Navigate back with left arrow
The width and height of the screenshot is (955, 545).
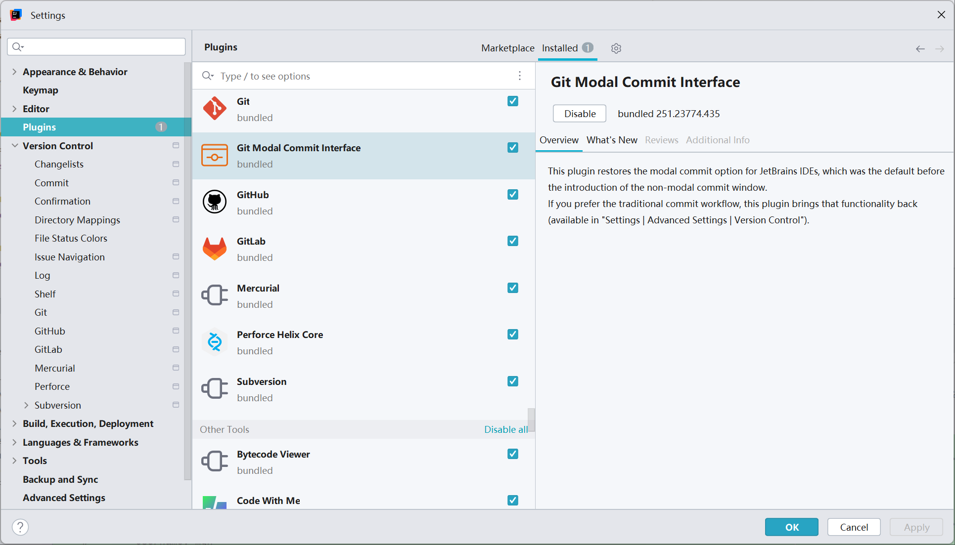(920, 48)
